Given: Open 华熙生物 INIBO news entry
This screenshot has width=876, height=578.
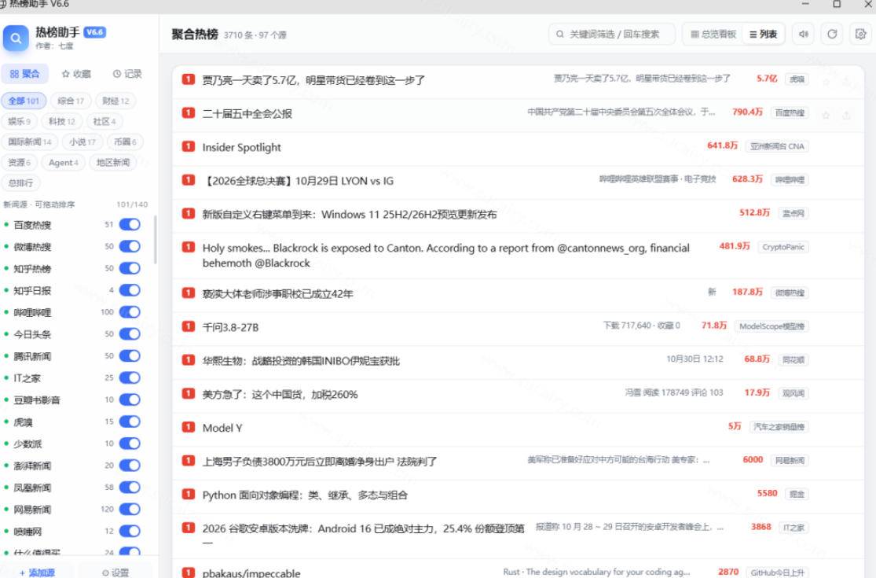Looking at the screenshot, I should pos(301,360).
